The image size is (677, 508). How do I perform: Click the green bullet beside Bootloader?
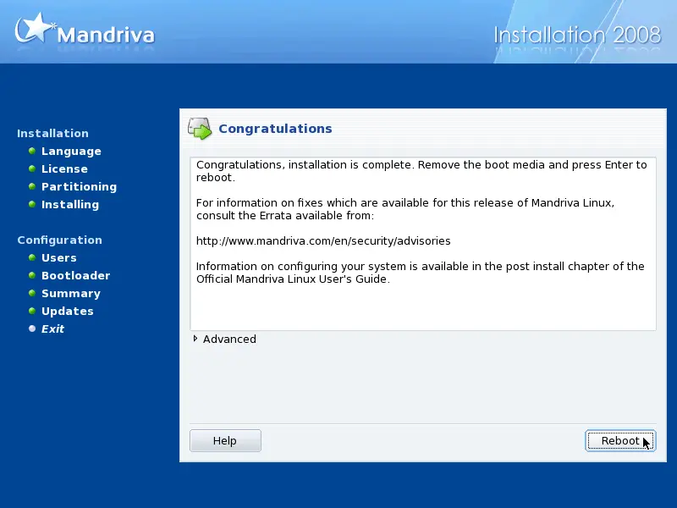32,275
